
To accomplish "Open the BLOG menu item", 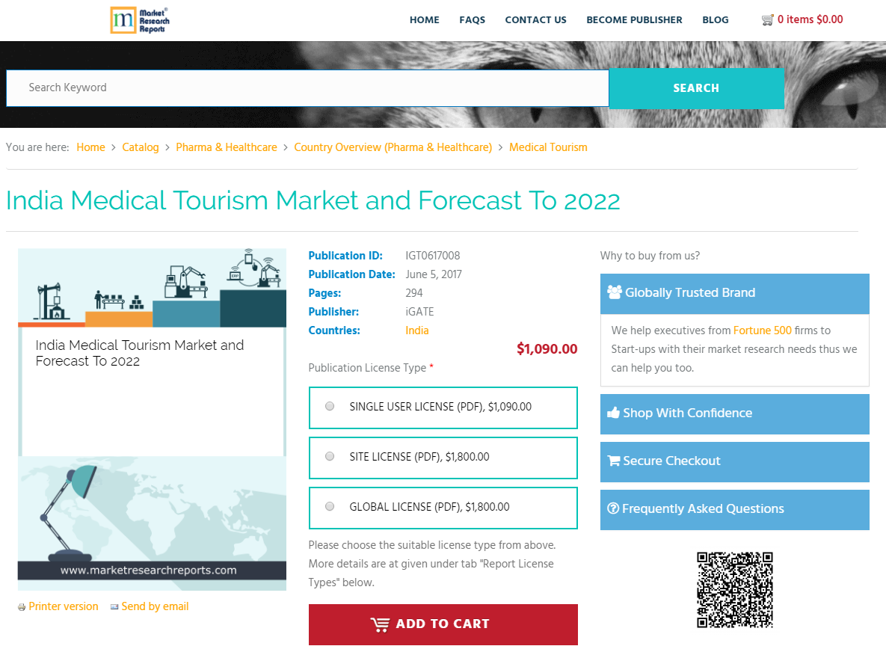I will pos(716,19).
